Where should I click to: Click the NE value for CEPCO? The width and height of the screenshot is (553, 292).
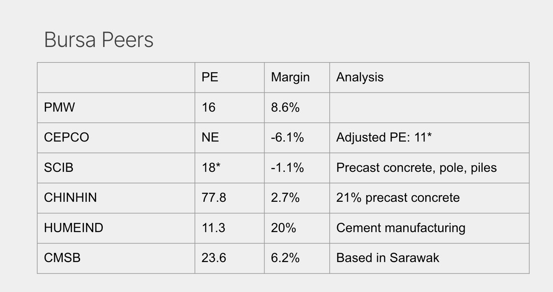pyautogui.click(x=210, y=138)
